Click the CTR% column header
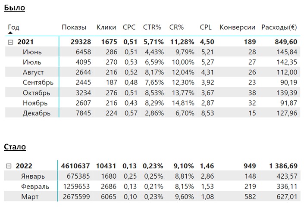This screenshot has height=208, width=304. [x=152, y=27]
